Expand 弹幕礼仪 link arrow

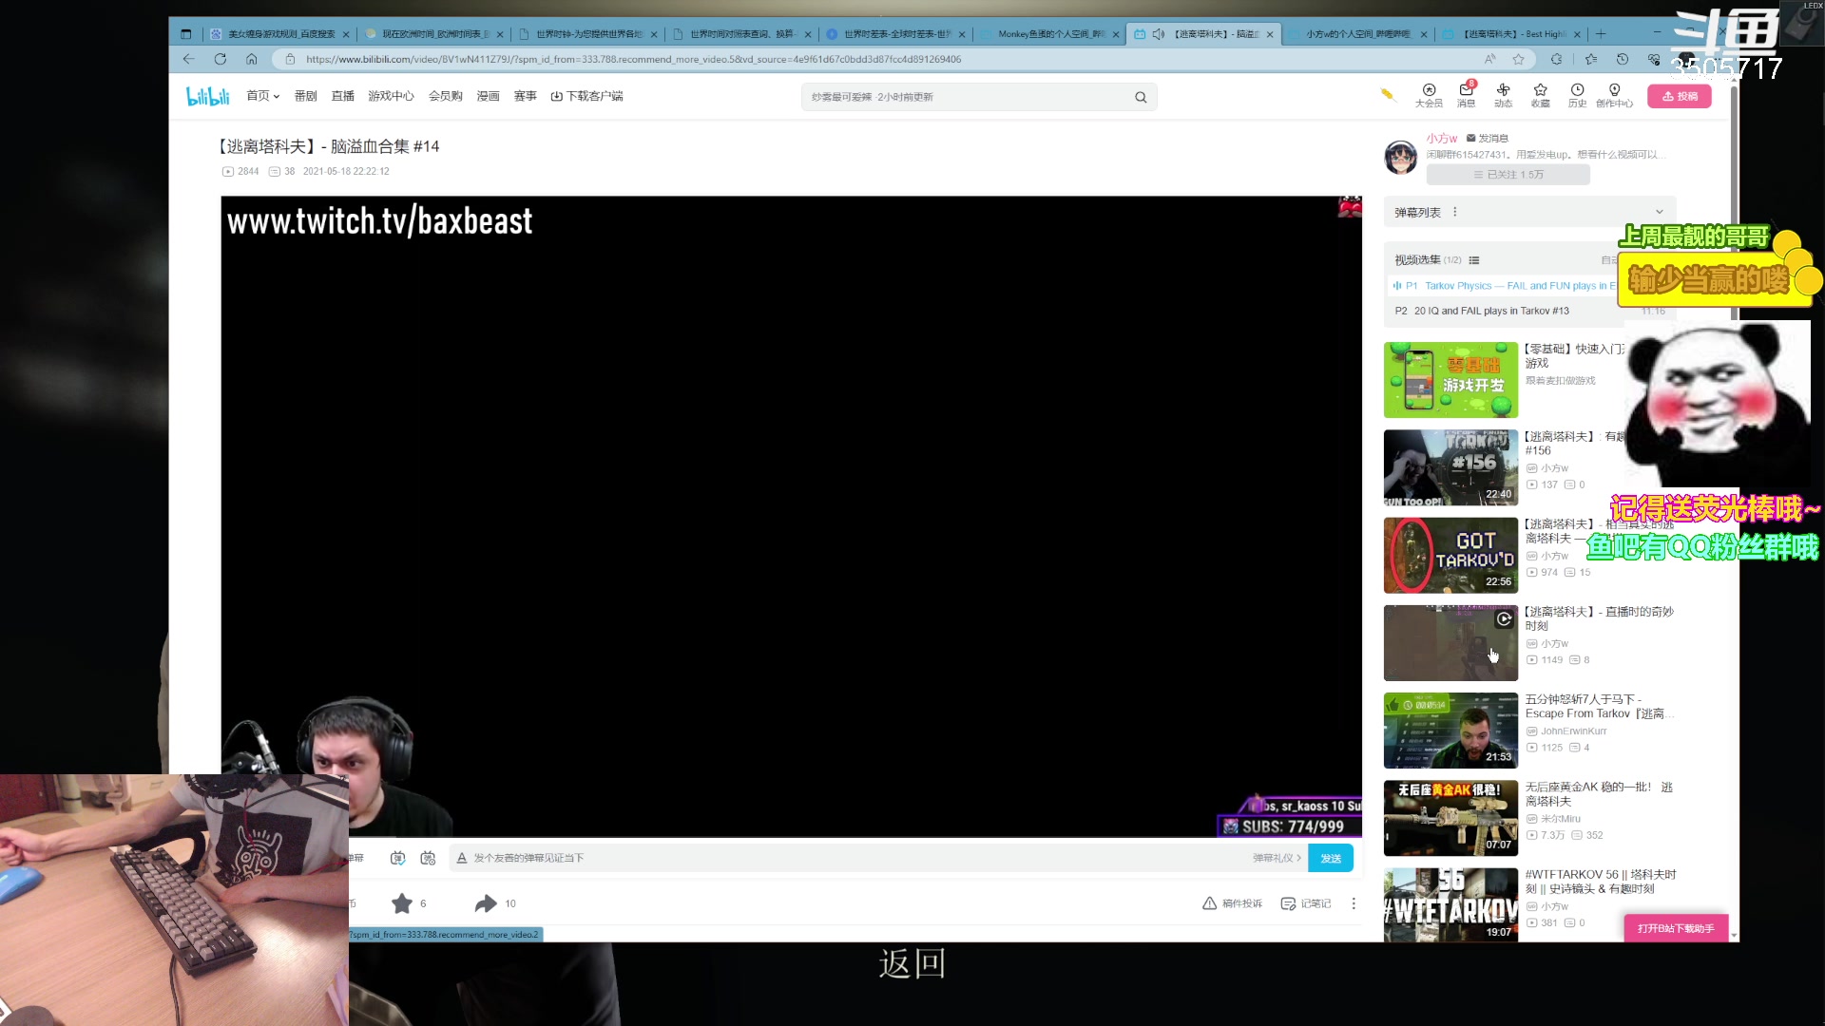pyautogui.click(x=1277, y=858)
